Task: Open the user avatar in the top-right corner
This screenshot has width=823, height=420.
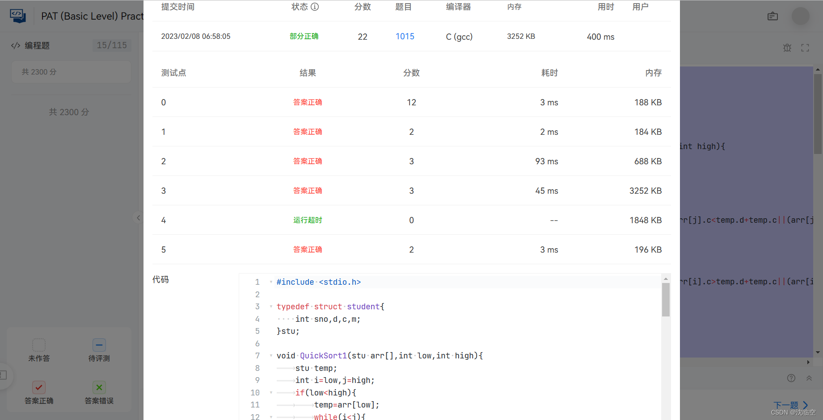Action: [800, 16]
